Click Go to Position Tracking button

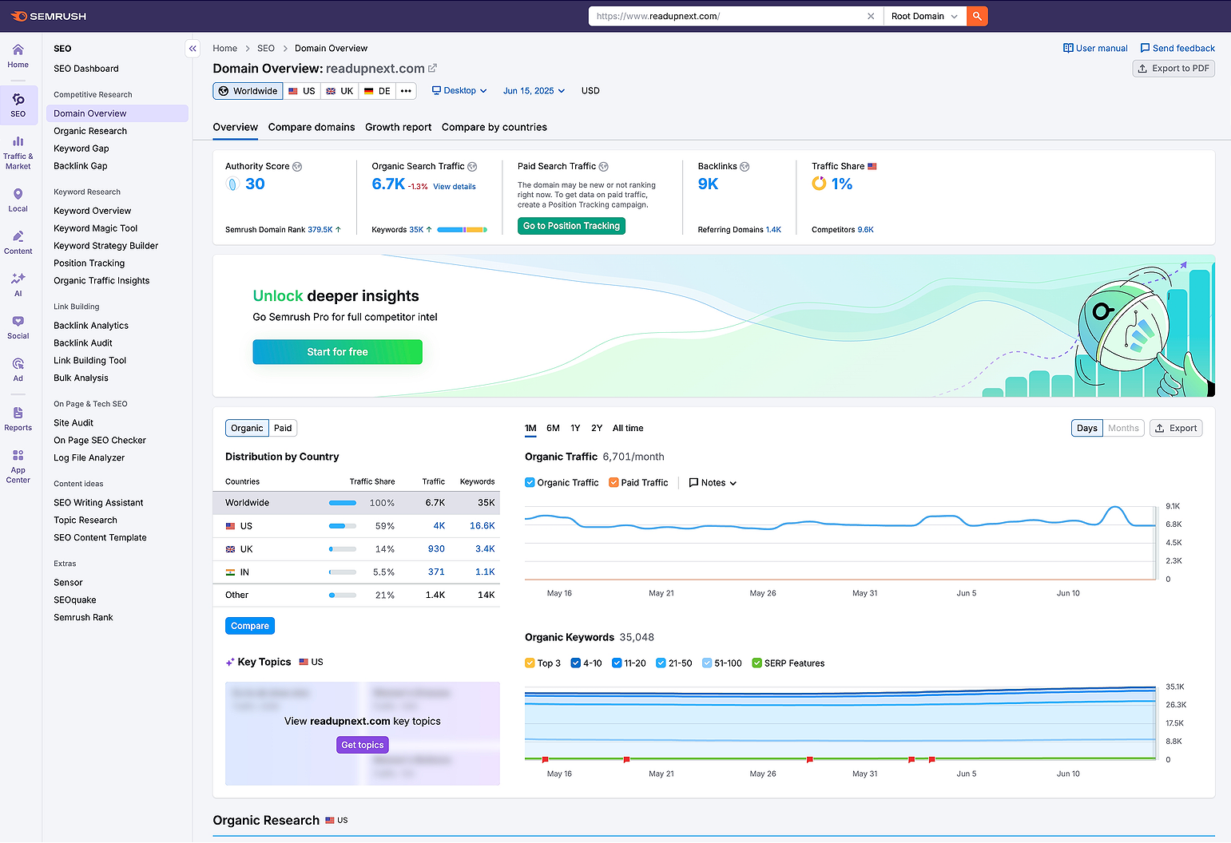[571, 226]
